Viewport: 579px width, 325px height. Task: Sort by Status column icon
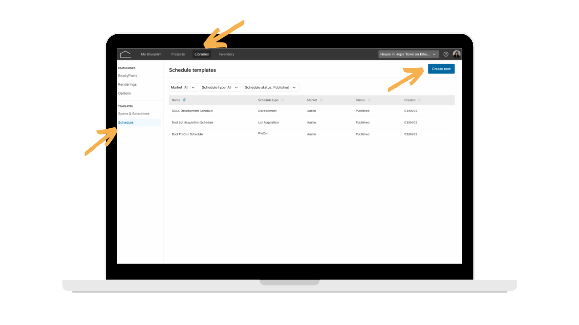click(x=369, y=100)
